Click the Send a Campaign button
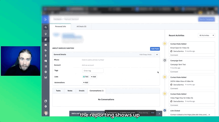Screen dimensions: 219x122 (x=207, y=19)
